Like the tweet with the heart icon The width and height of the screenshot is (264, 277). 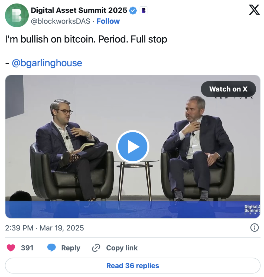(x=11, y=248)
